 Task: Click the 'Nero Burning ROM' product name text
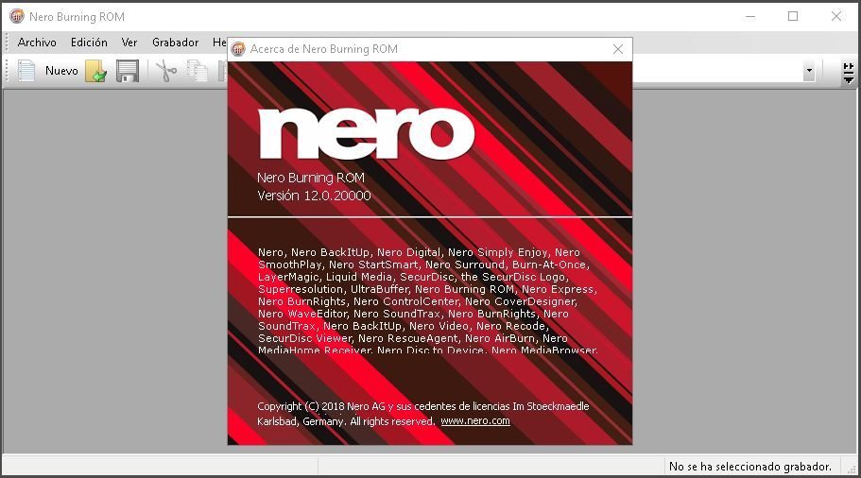[x=311, y=178]
